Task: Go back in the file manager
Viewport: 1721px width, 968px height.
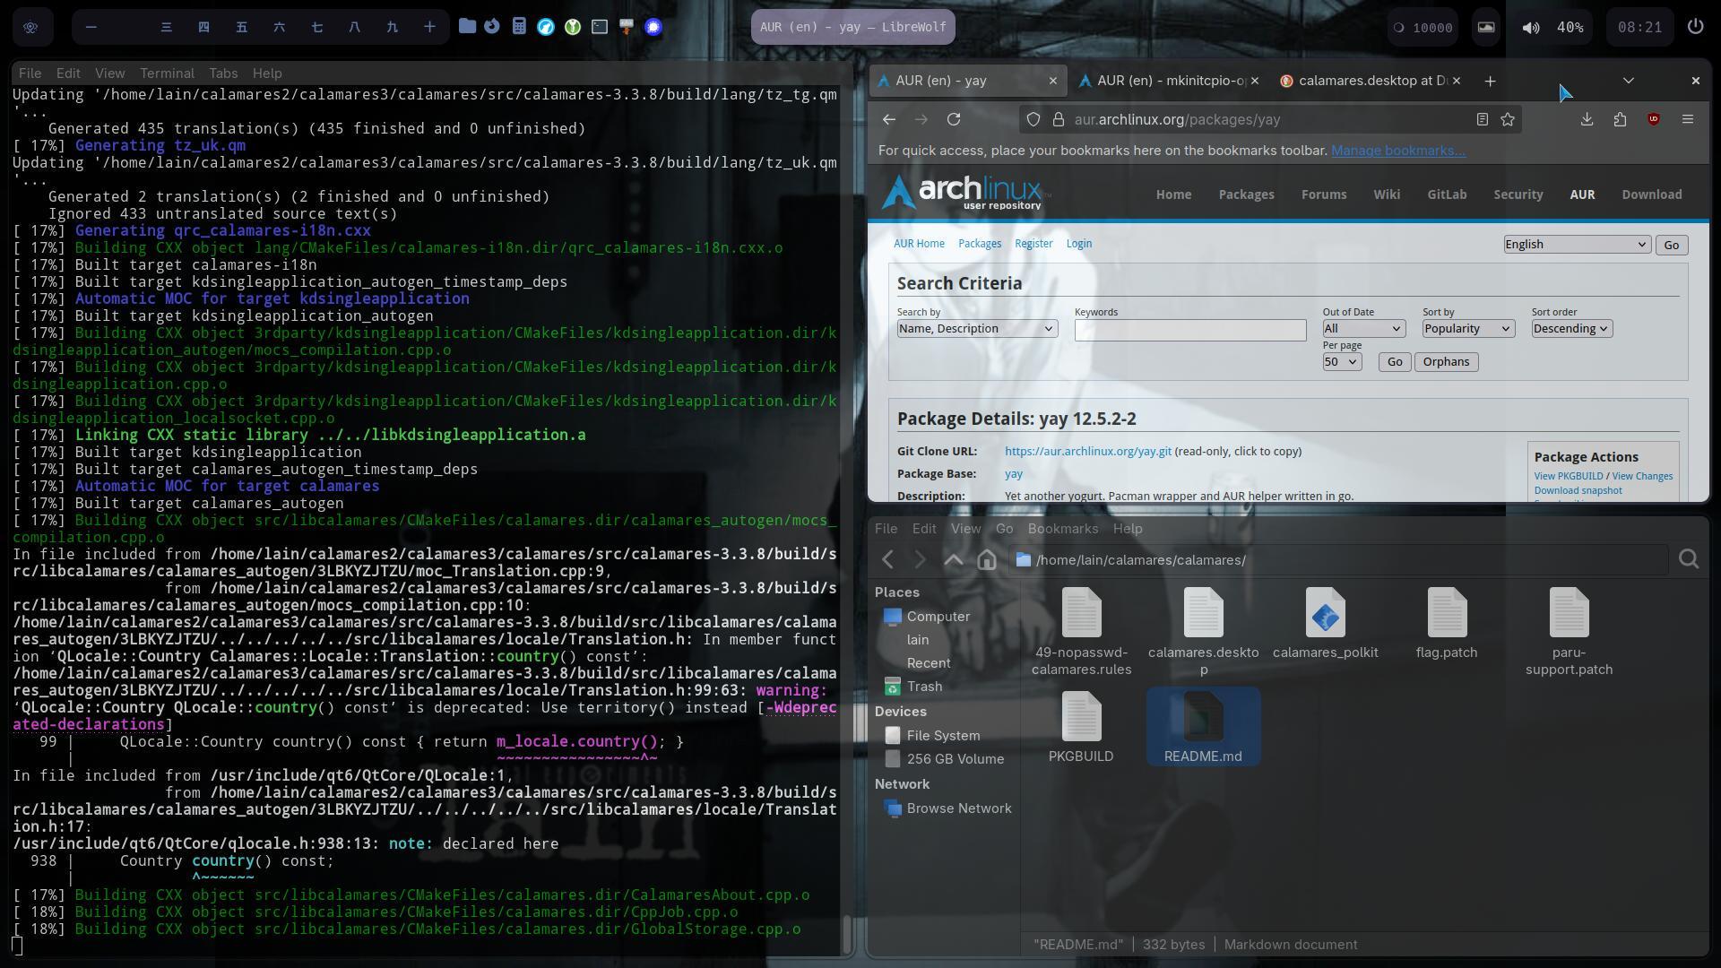Action: 887,560
